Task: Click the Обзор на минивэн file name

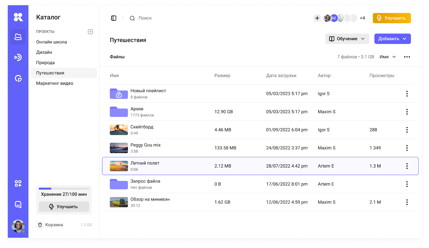Action: click(x=150, y=199)
